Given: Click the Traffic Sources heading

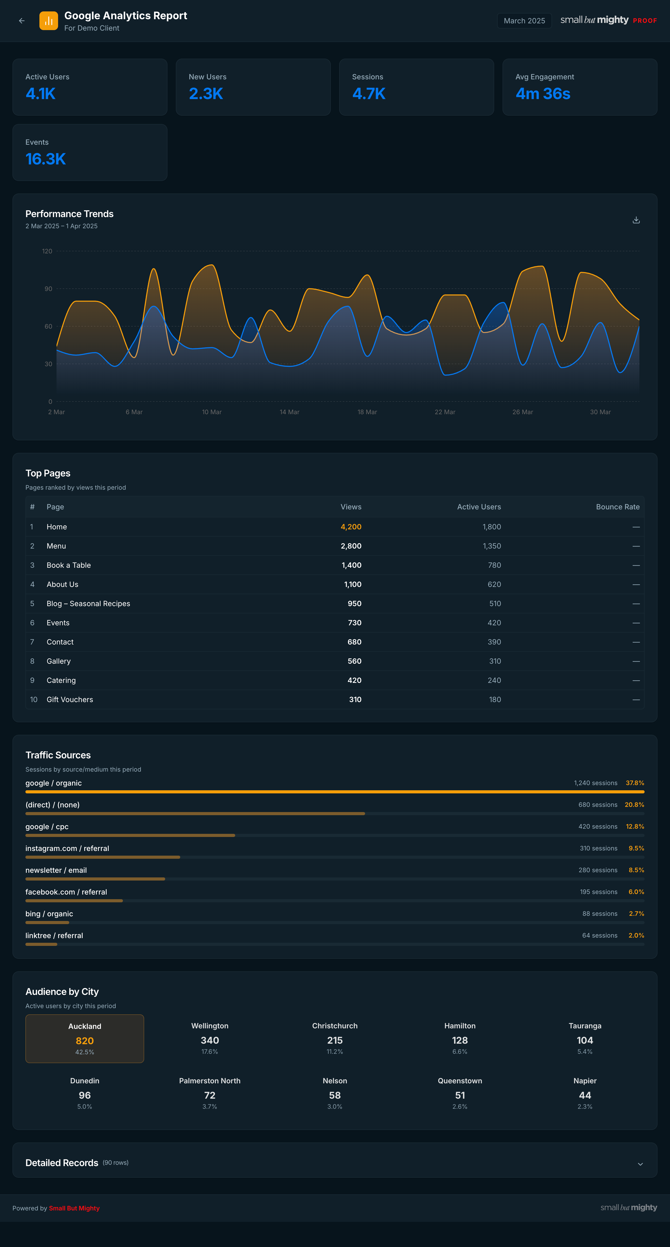Looking at the screenshot, I should click(x=58, y=755).
